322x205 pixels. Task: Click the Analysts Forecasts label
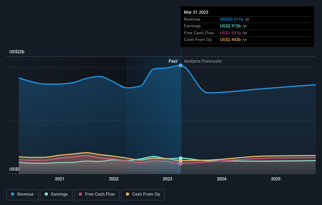(202, 61)
